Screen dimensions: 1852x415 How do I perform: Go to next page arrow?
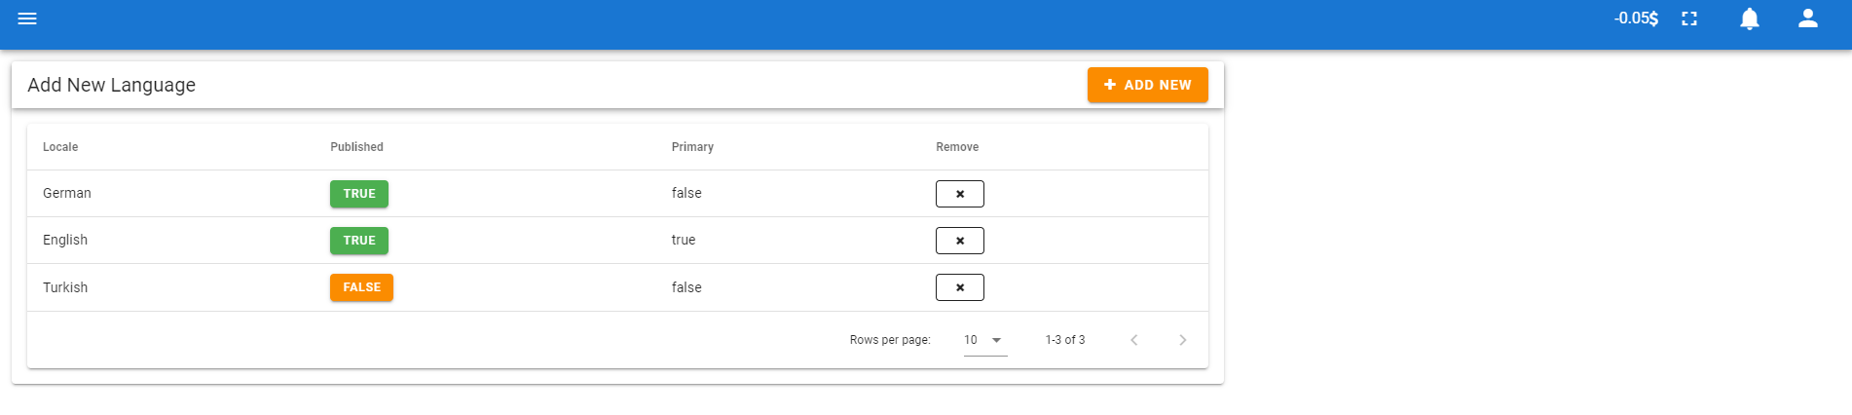pyautogui.click(x=1183, y=340)
